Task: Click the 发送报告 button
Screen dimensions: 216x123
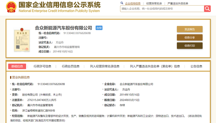Action: click(190, 29)
